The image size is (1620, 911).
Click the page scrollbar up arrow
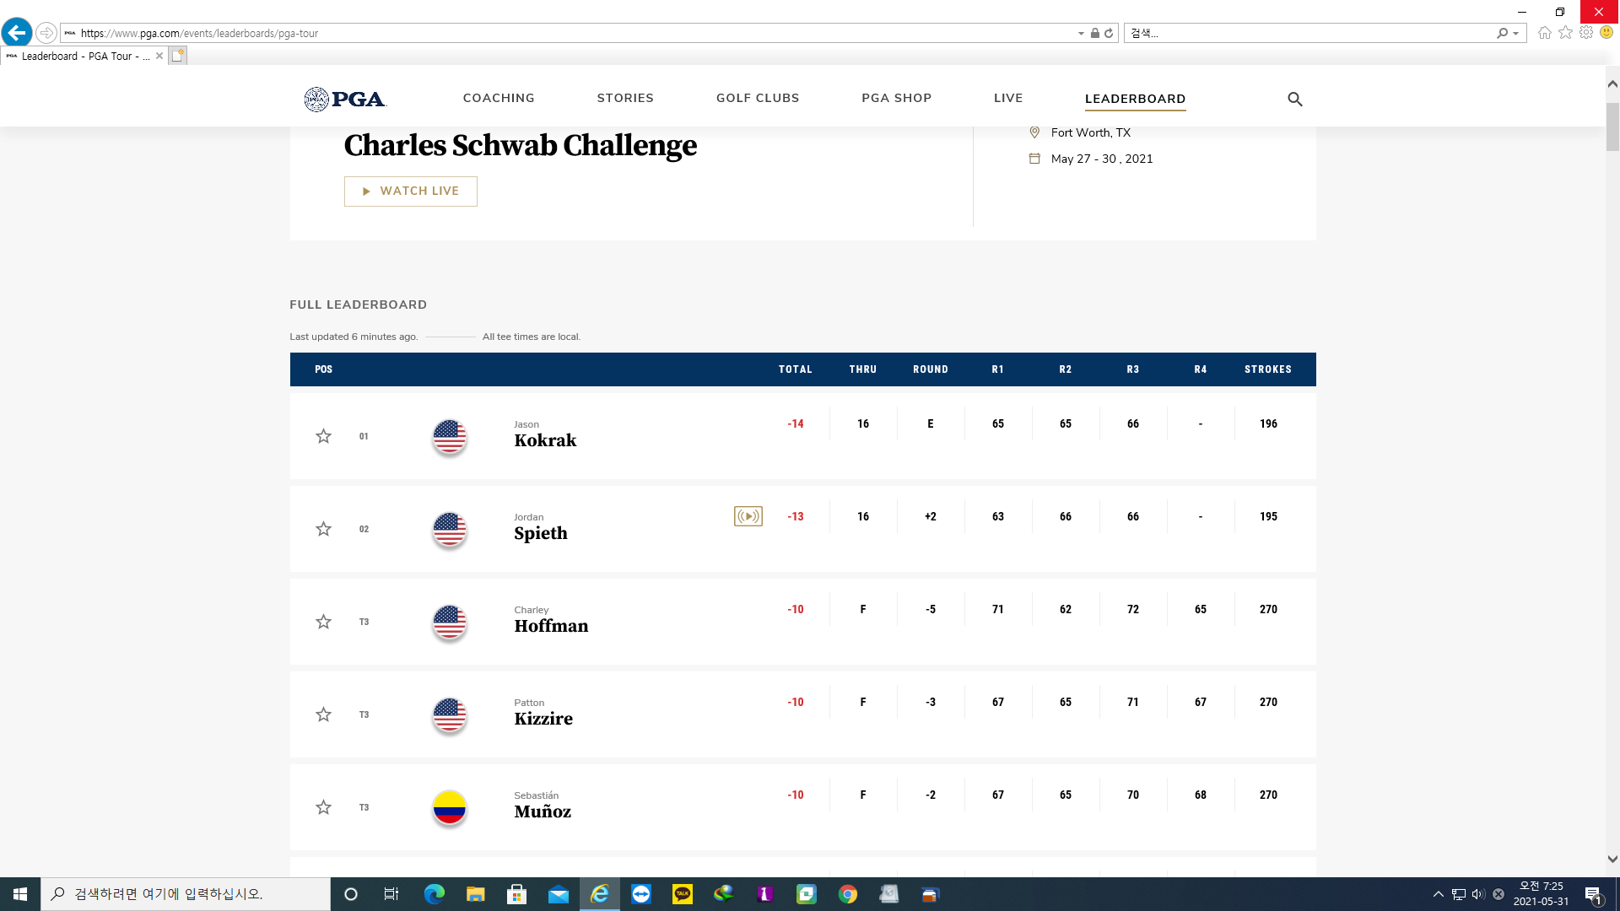1612,84
